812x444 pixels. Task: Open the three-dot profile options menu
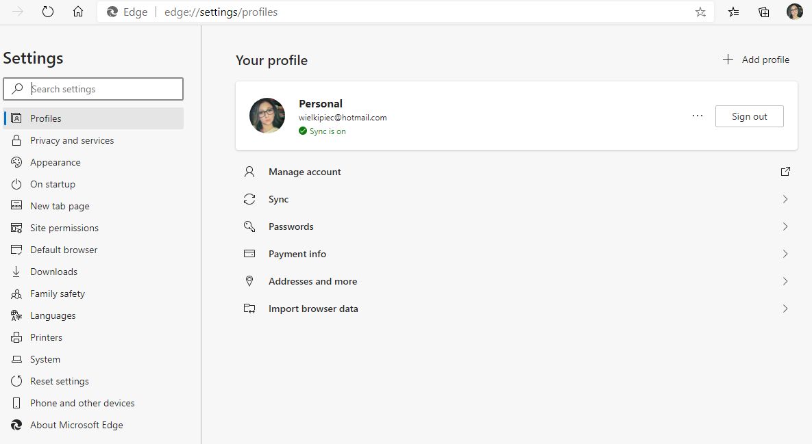(698, 116)
